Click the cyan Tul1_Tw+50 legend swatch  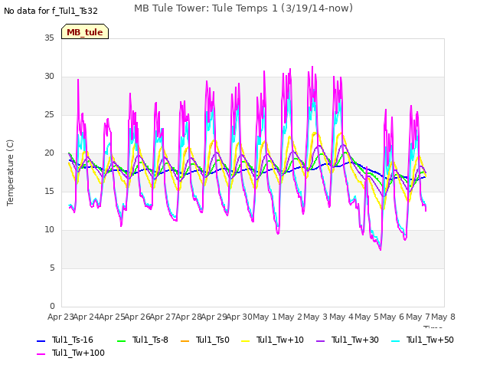point(395,340)
